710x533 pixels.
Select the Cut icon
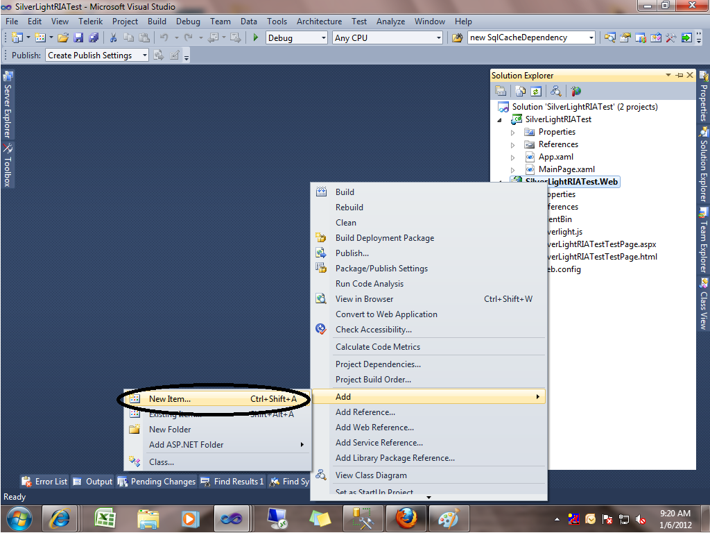coord(113,37)
